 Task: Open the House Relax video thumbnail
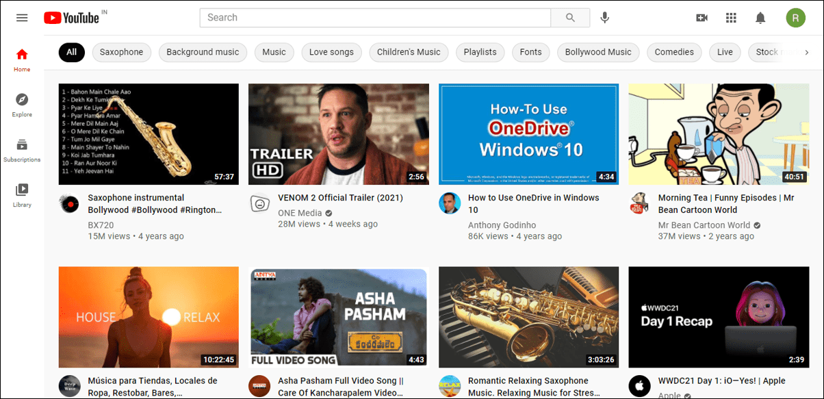click(149, 318)
